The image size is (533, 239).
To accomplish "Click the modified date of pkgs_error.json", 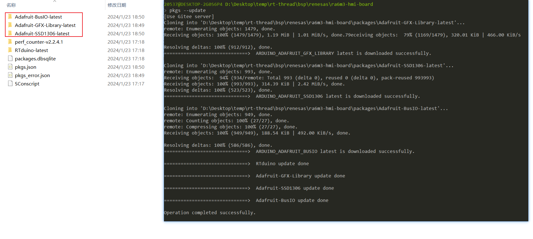I will (x=126, y=75).
